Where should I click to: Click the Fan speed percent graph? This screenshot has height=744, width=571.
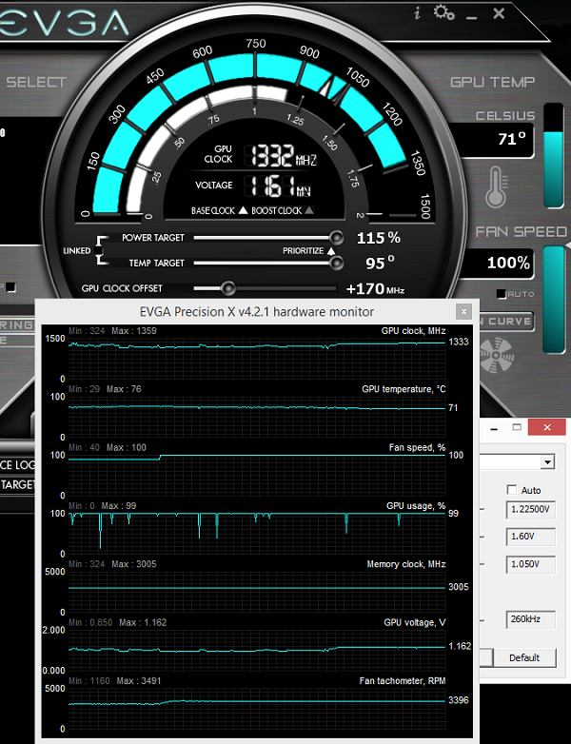click(257, 475)
